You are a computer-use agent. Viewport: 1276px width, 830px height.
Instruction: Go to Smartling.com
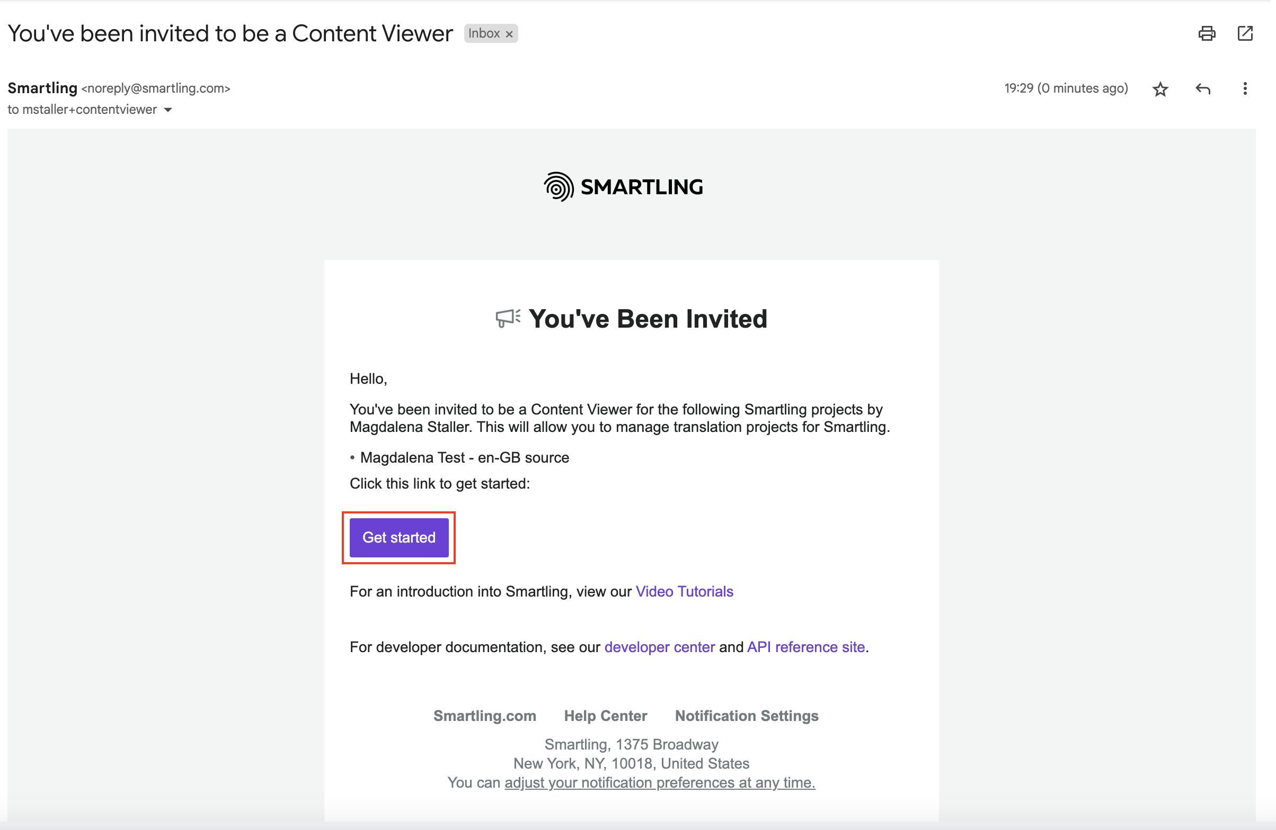click(484, 716)
